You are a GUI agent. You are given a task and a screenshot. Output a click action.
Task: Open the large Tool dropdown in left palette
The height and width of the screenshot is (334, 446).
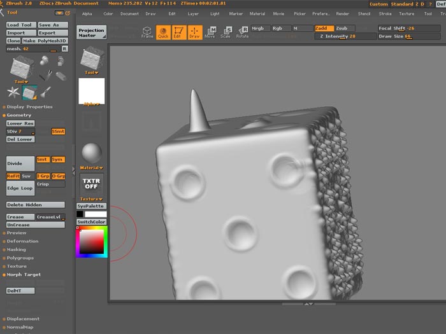pyautogui.click(x=21, y=82)
